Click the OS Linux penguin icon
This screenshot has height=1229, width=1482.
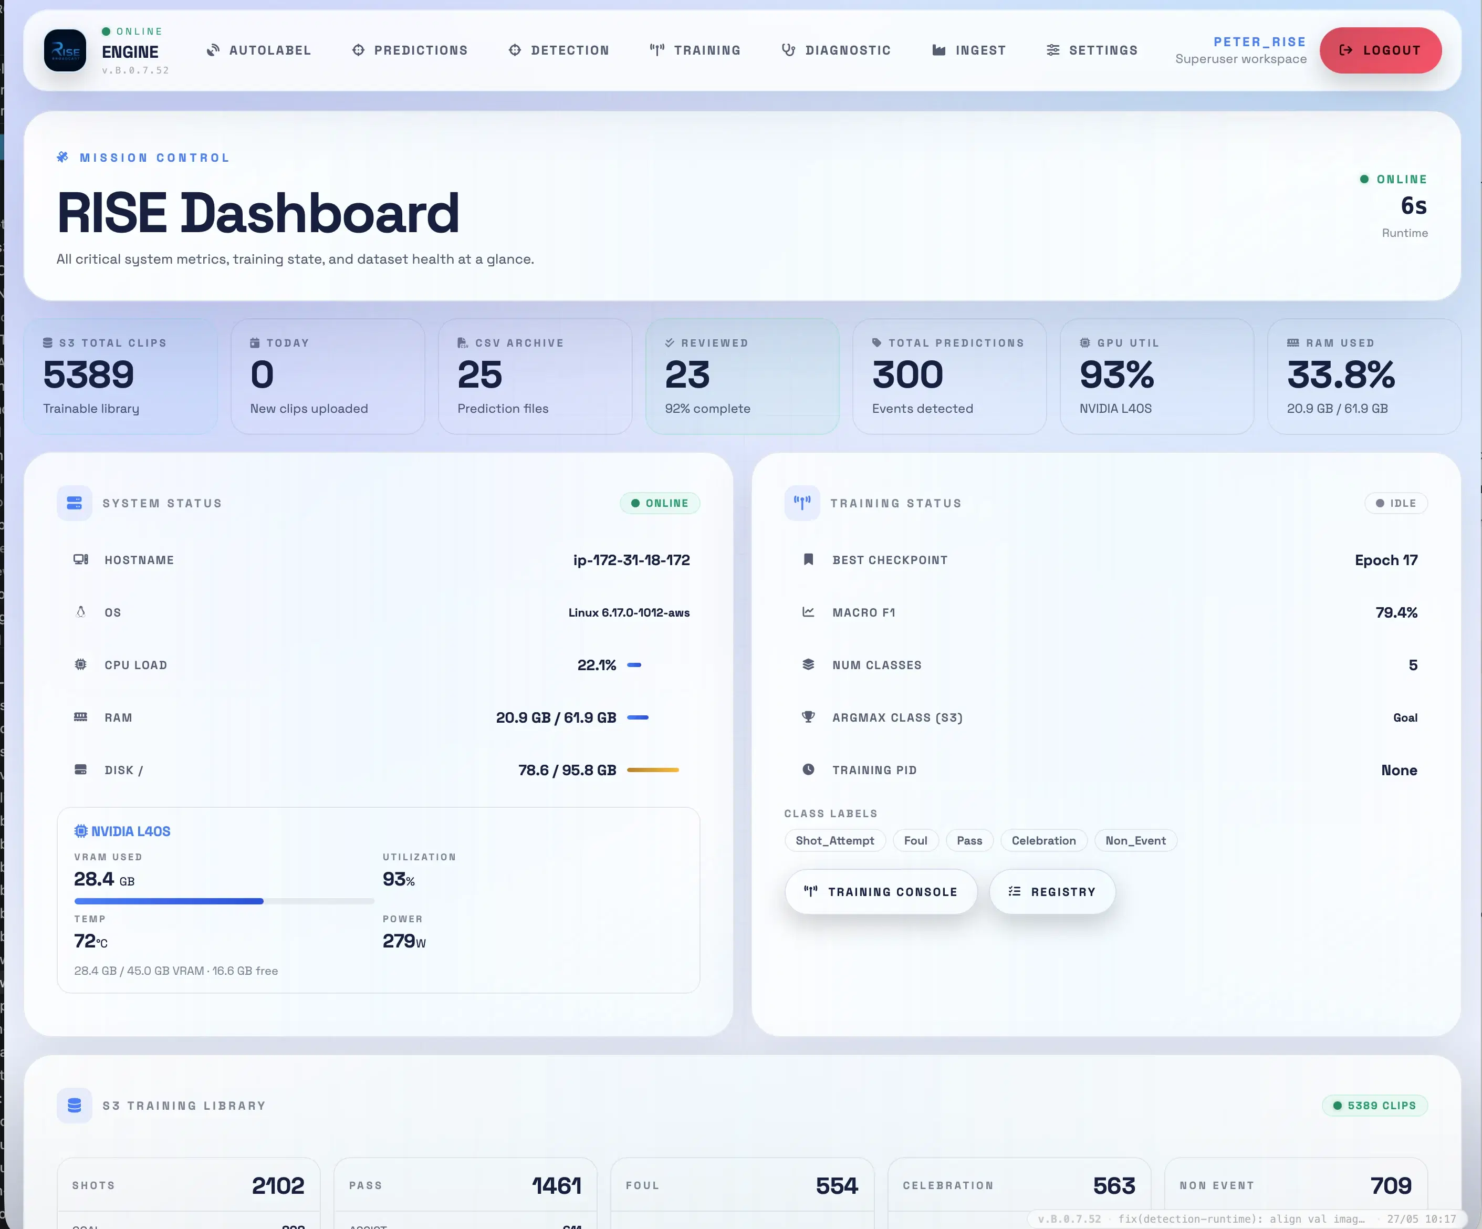[x=81, y=611]
